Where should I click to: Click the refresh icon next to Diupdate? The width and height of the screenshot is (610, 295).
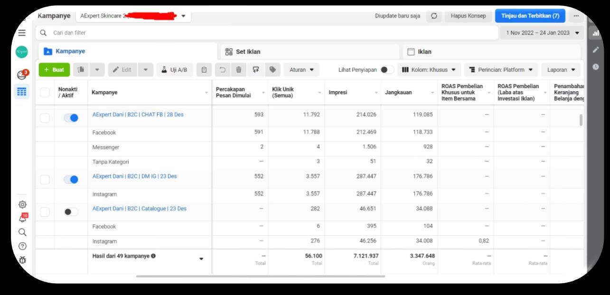pyautogui.click(x=433, y=16)
